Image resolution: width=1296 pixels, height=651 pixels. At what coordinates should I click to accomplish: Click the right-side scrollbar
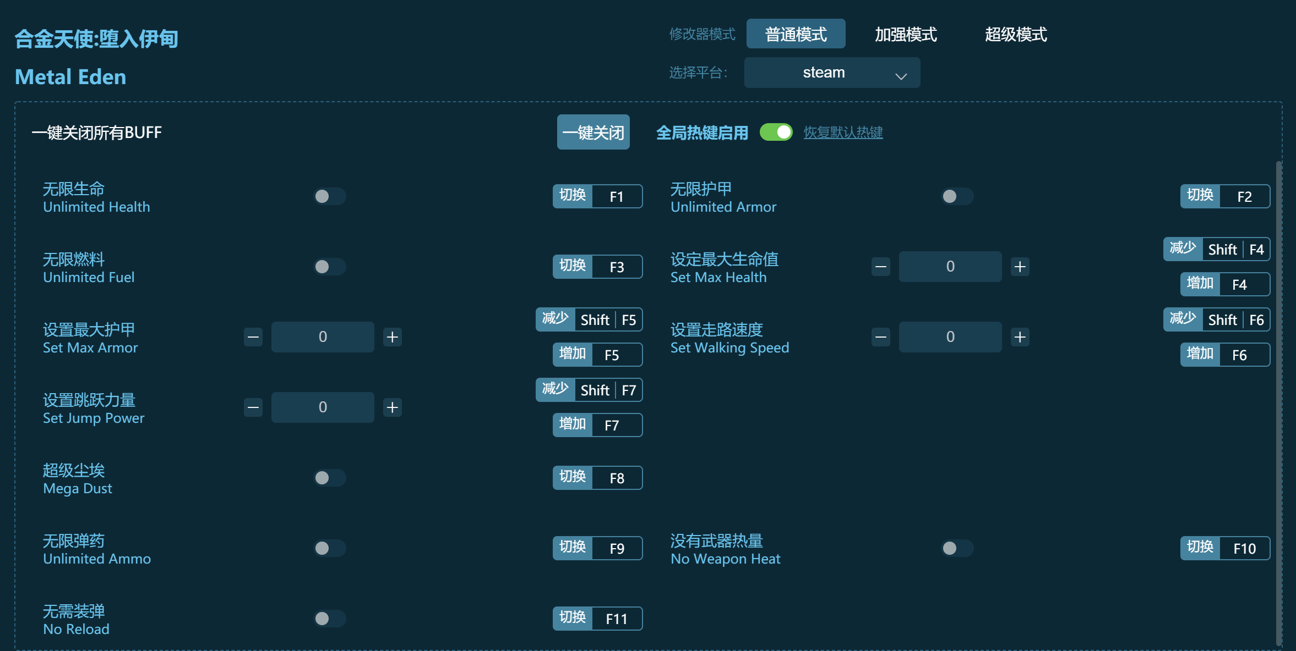tap(1278, 385)
